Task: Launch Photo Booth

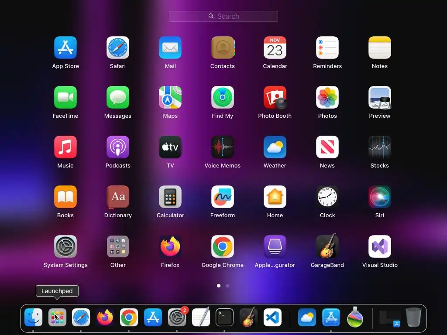Action: [275, 97]
